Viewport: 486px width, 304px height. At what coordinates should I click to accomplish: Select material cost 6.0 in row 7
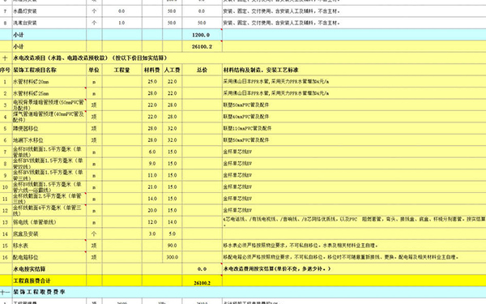(x=152, y=152)
